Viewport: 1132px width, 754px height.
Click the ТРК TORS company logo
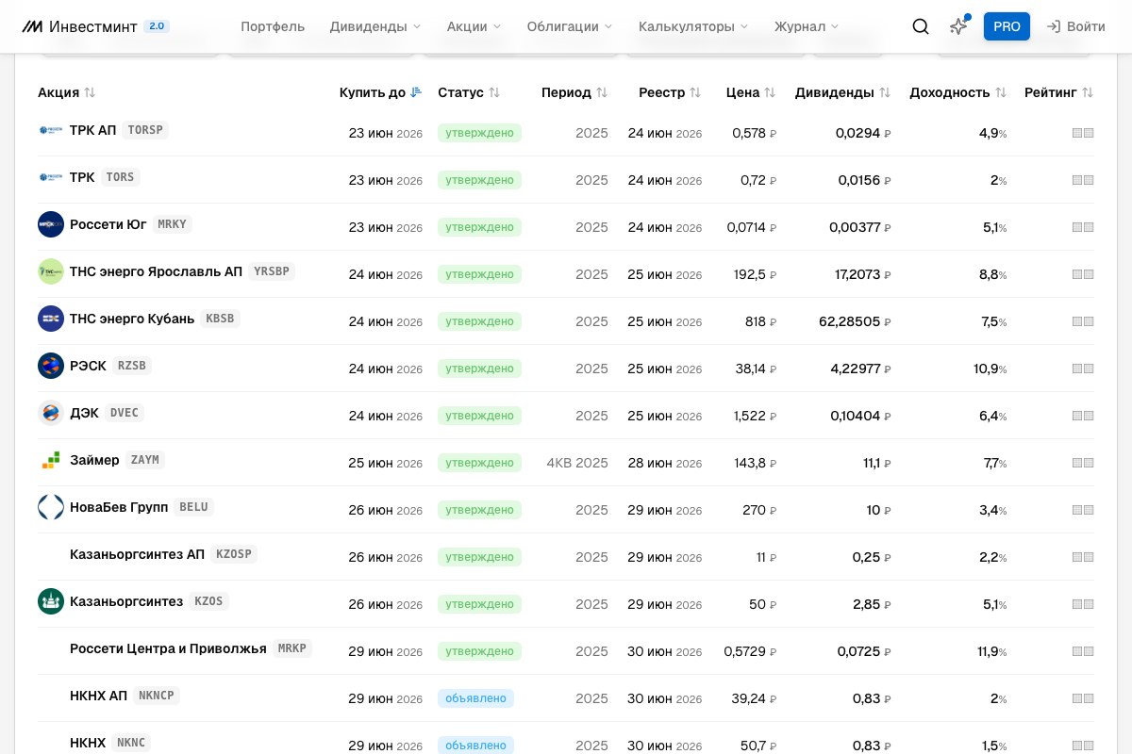click(51, 177)
